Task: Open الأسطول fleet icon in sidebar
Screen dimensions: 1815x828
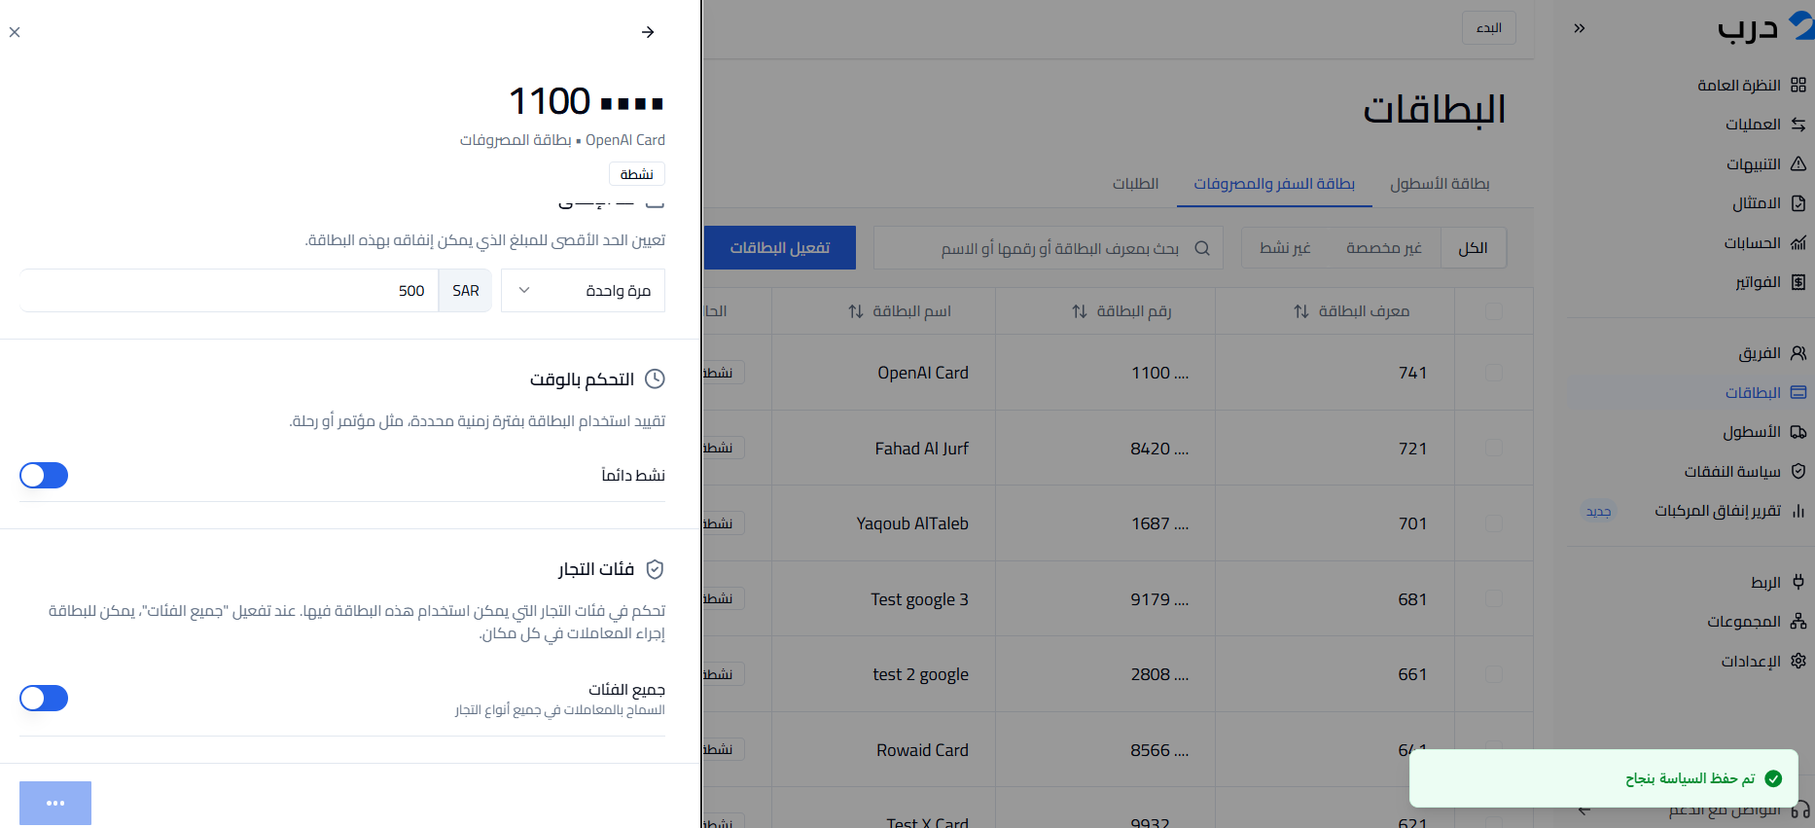Action: point(1798,432)
